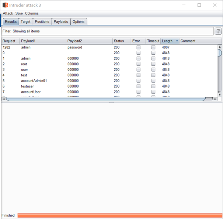Click the vertical scrollbar down arrow
This screenshot has width=223, height=219.
pos(220,95)
